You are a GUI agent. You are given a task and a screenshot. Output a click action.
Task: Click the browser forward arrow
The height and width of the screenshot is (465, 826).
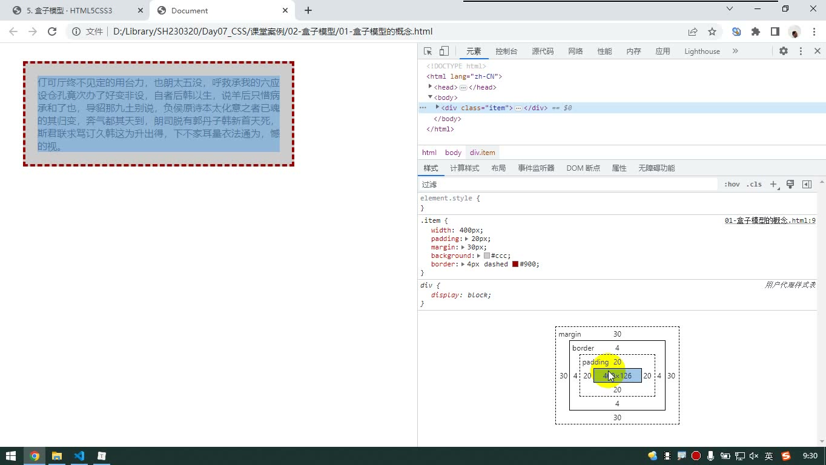tap(33, 31)
